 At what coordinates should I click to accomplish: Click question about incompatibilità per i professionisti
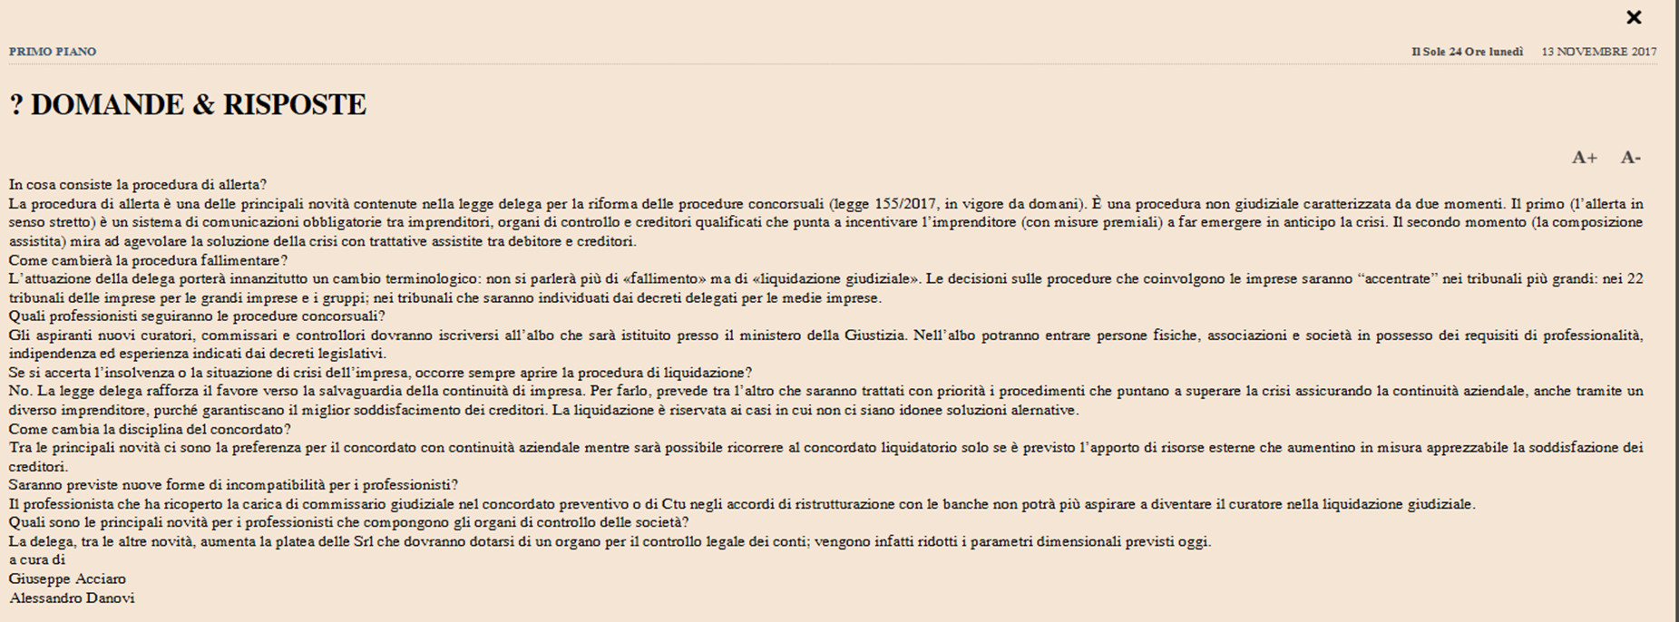pos(233,485)
